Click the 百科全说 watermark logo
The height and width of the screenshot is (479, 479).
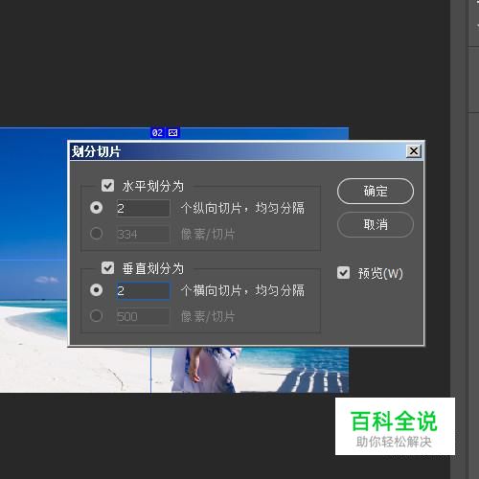click(395, 426)
